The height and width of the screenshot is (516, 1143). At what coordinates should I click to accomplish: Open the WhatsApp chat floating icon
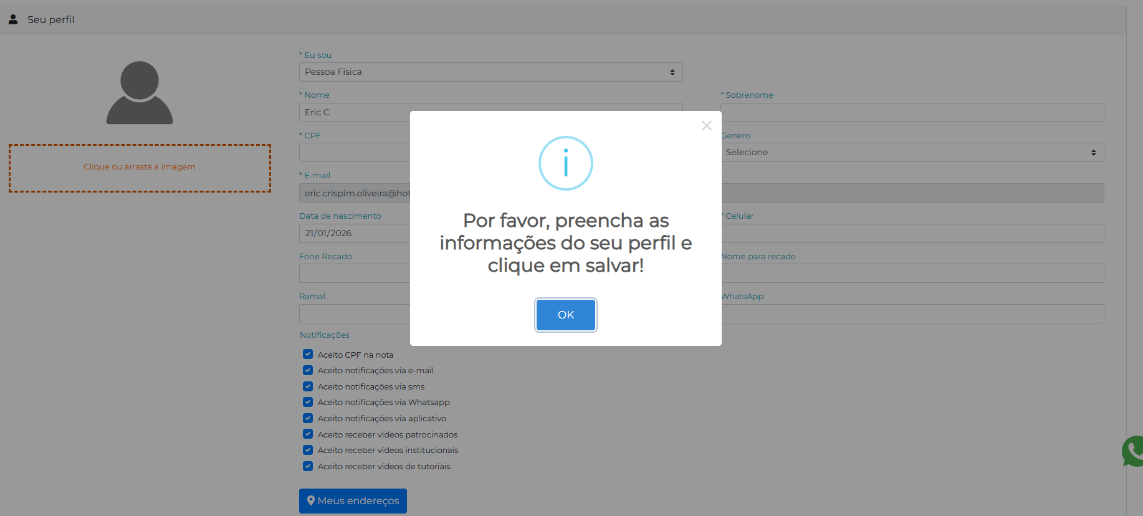pos(1133,451)
